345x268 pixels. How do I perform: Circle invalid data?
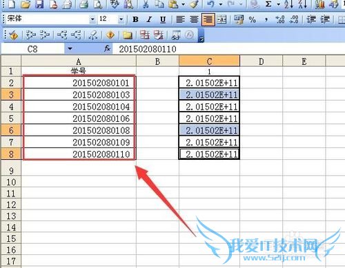click(x=145, y=35)
